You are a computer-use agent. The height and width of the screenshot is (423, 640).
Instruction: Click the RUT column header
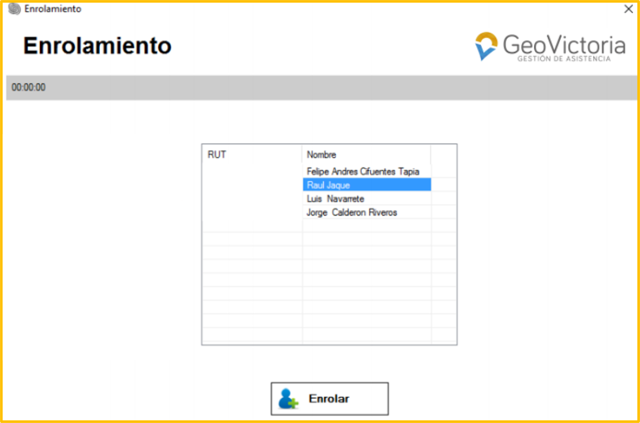click(251, 154)
